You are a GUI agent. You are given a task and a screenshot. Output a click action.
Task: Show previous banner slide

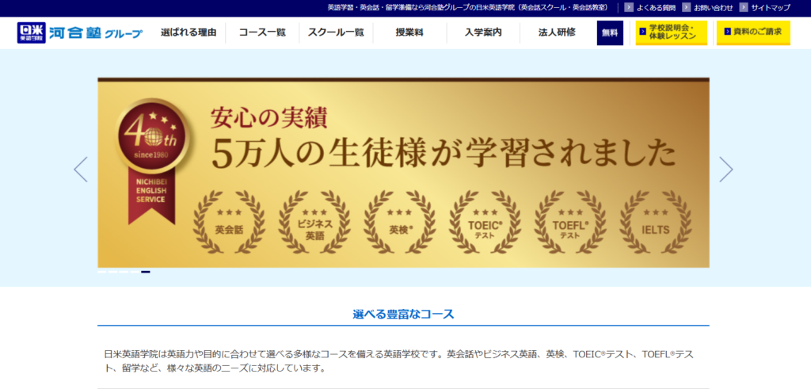(x=81, y=170)
